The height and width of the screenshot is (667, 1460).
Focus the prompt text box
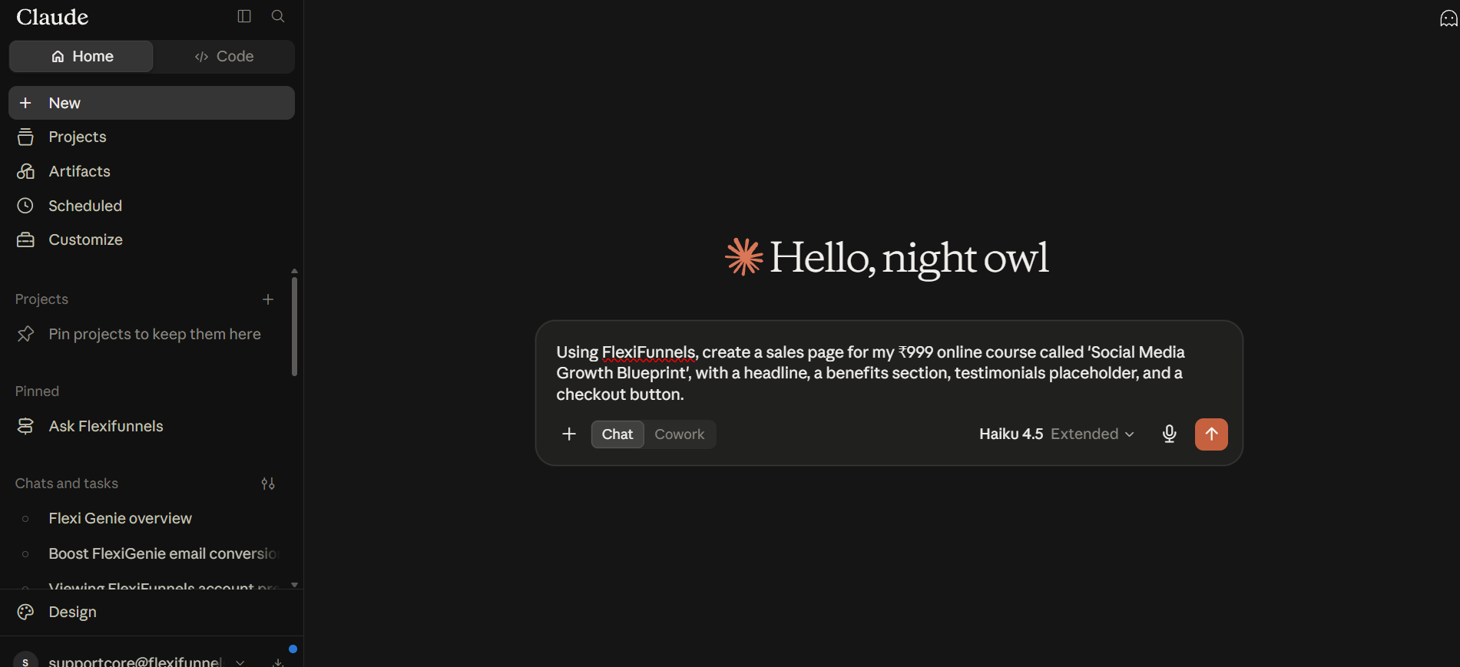tap(889, 373)
